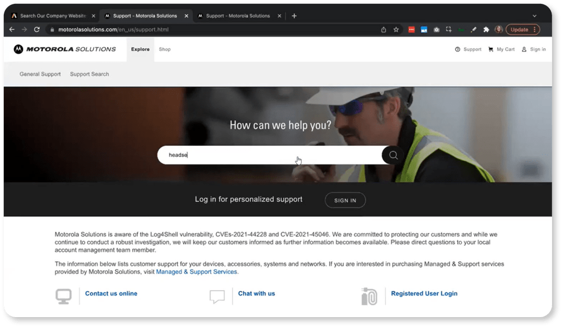Click the browser profile avatar
This screenshot has height=327, width=562.
(x=498, y=29)
